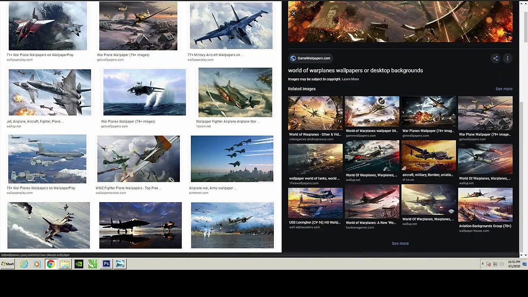Open the large preview image
This screenshot has height=297, width=528.
pos(400,21)
